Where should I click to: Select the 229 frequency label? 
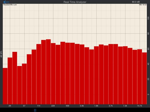pyautogui.click(x=53, y=106)
